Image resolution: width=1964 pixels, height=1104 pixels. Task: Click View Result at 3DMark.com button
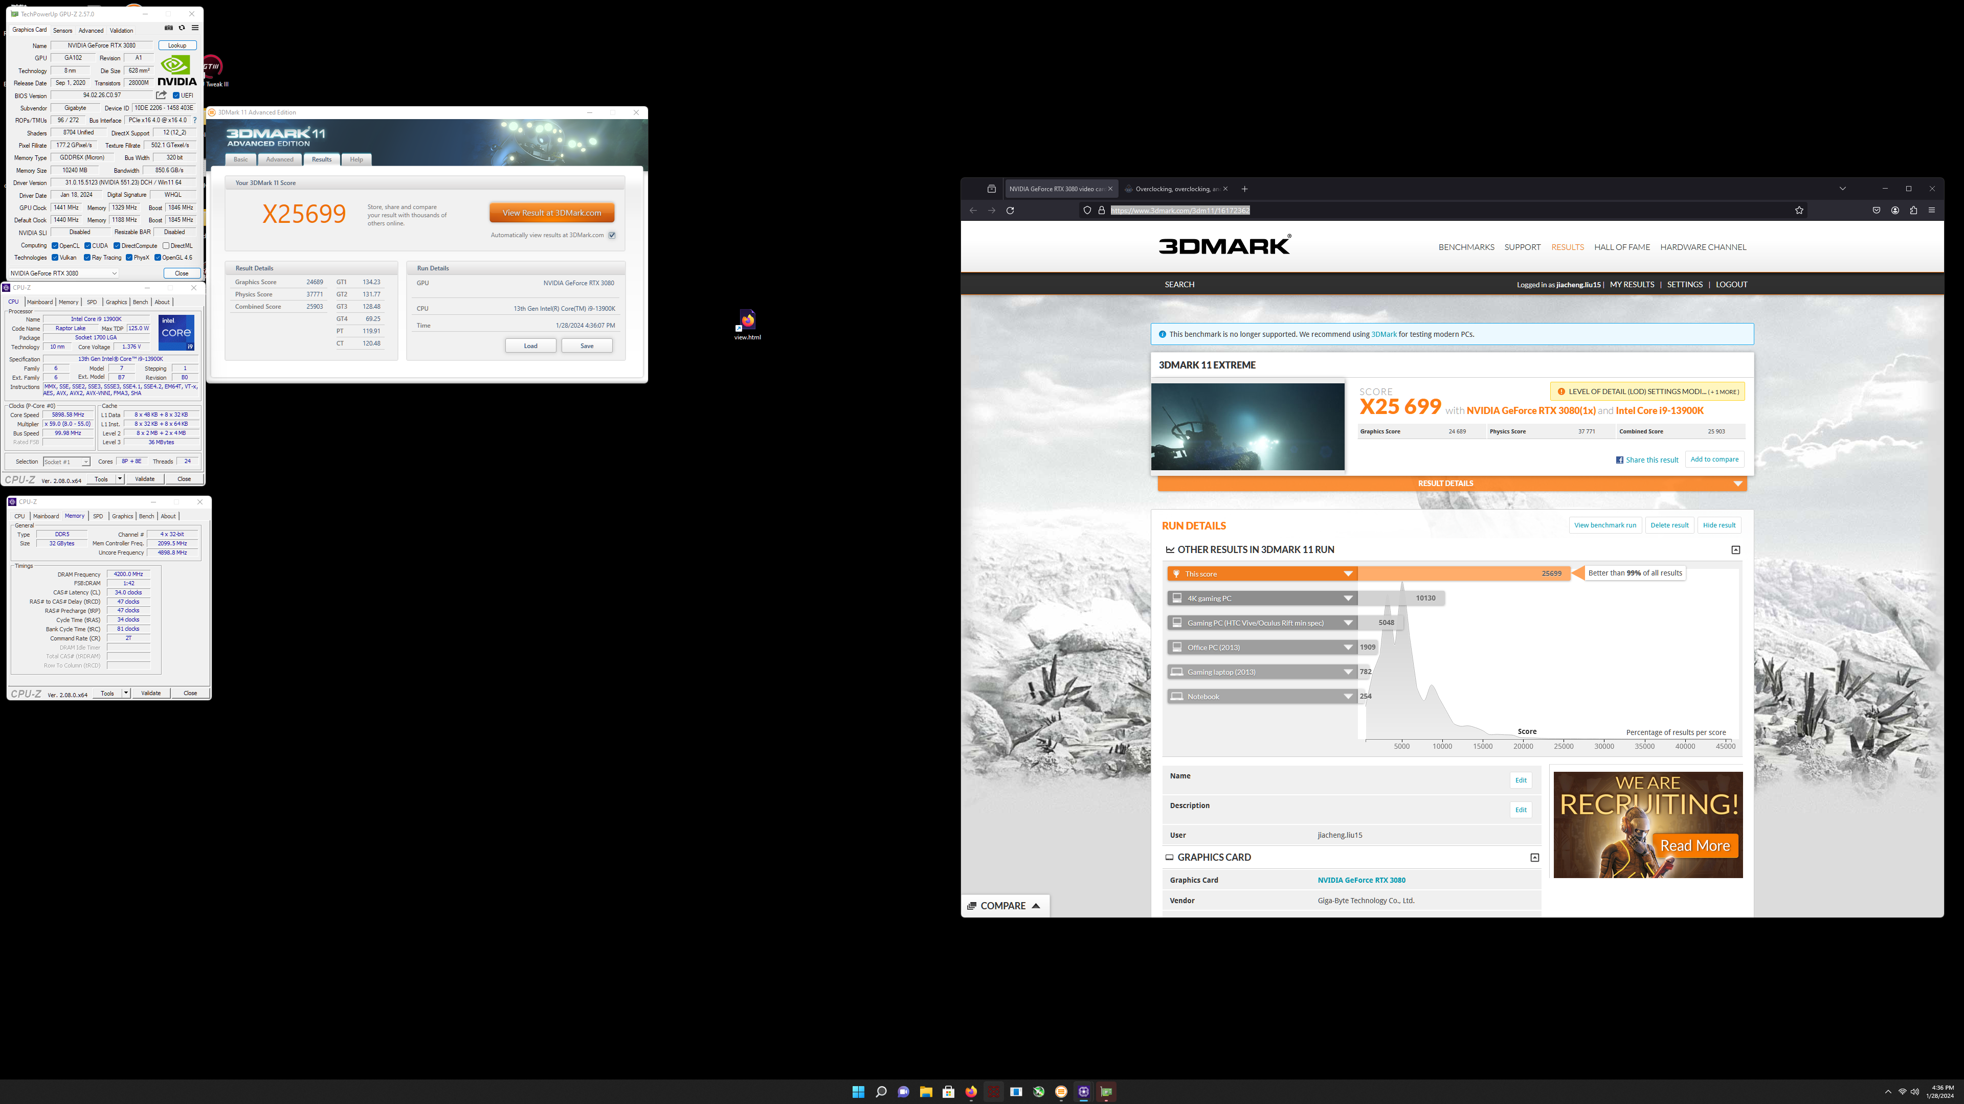click(x=552, y=213)
